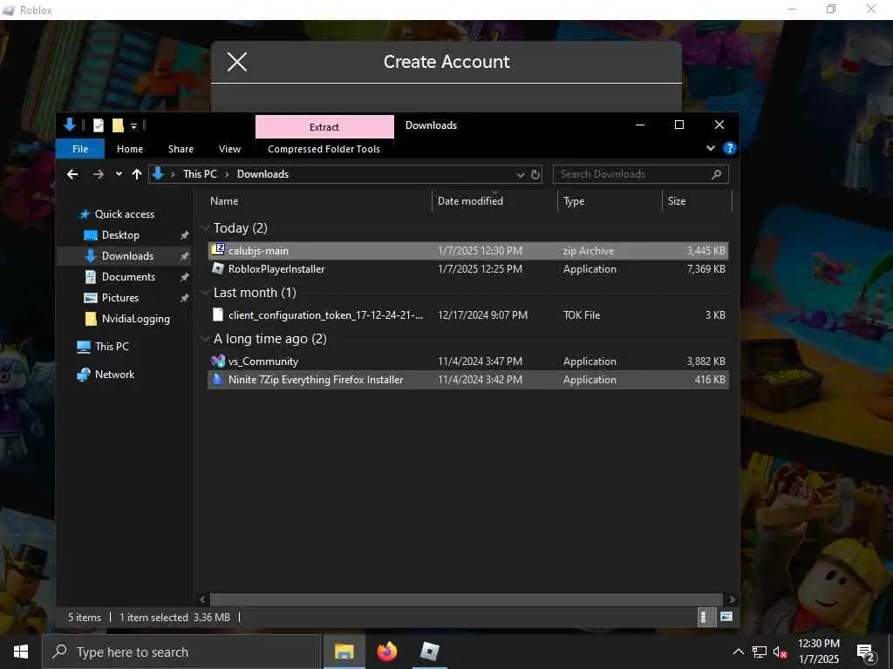Screen dimensions: 893x669
Task: Click the pink Extract contextual tab
Action: (x=324, y=127)
